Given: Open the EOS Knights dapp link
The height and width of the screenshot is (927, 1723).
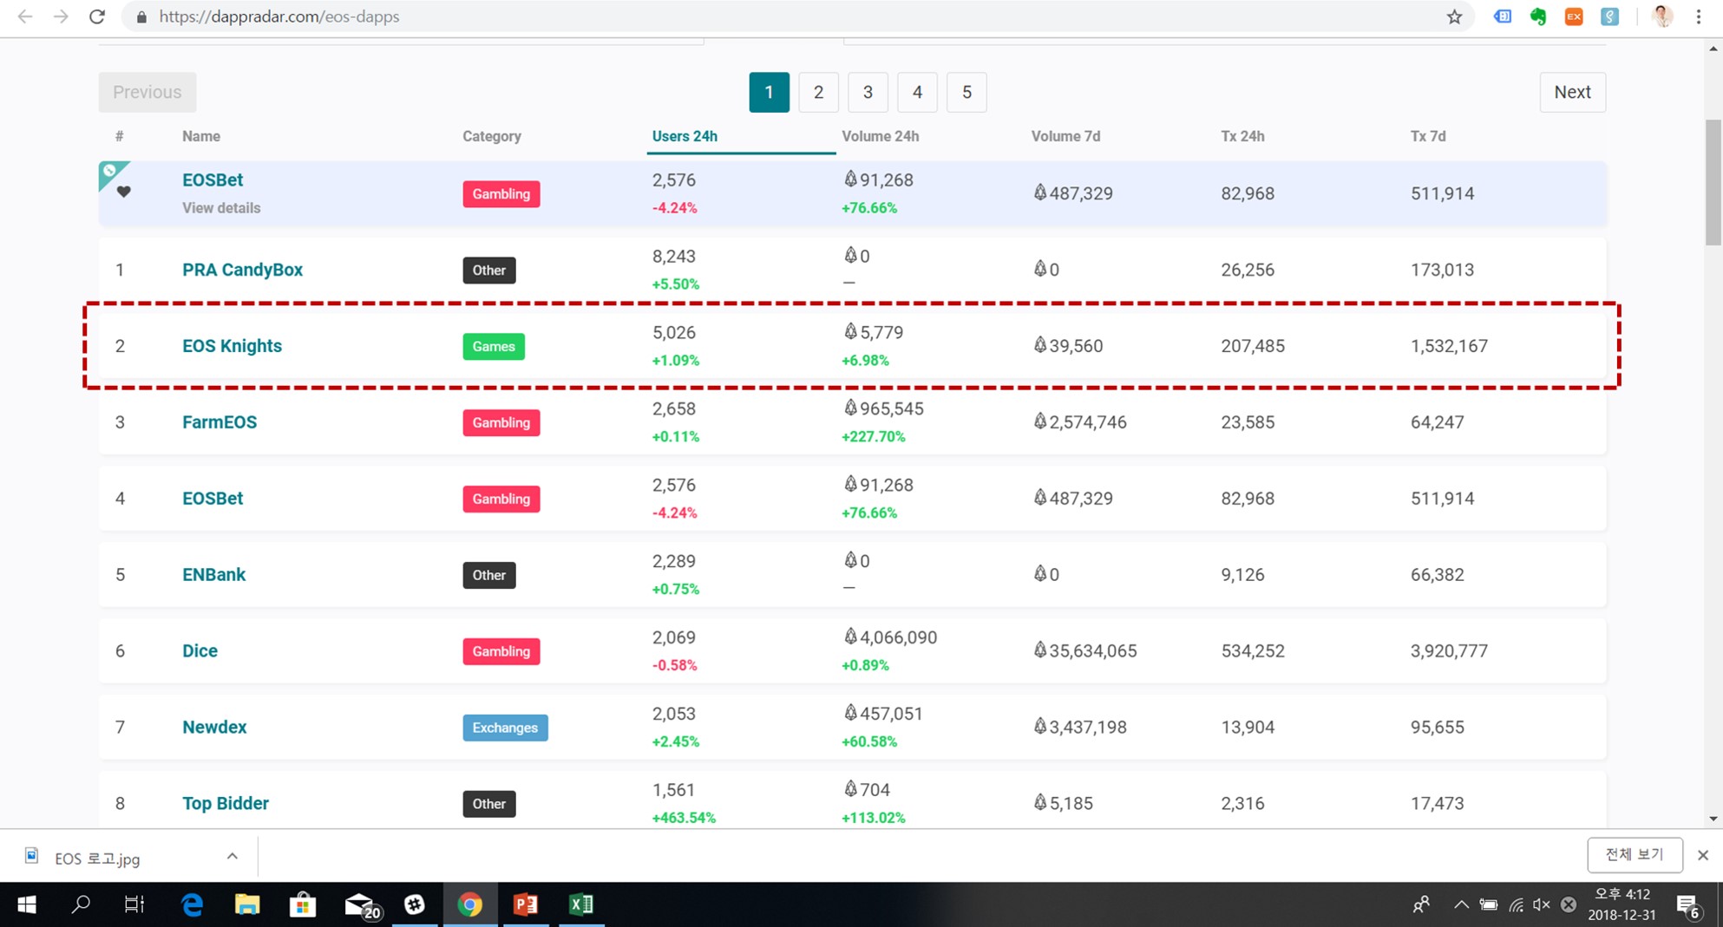Looking at the screenshot, I should [232, 346].
